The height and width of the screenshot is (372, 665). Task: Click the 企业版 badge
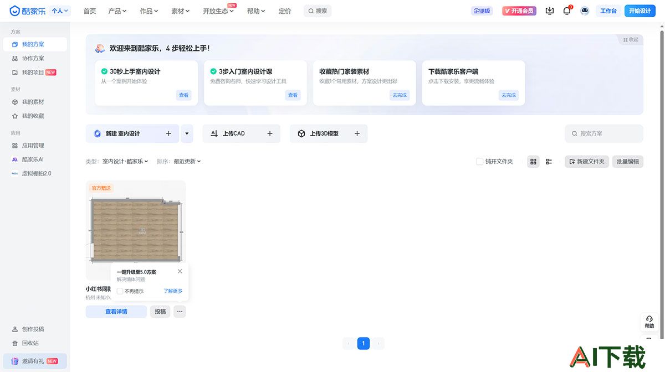click(482, 11)
